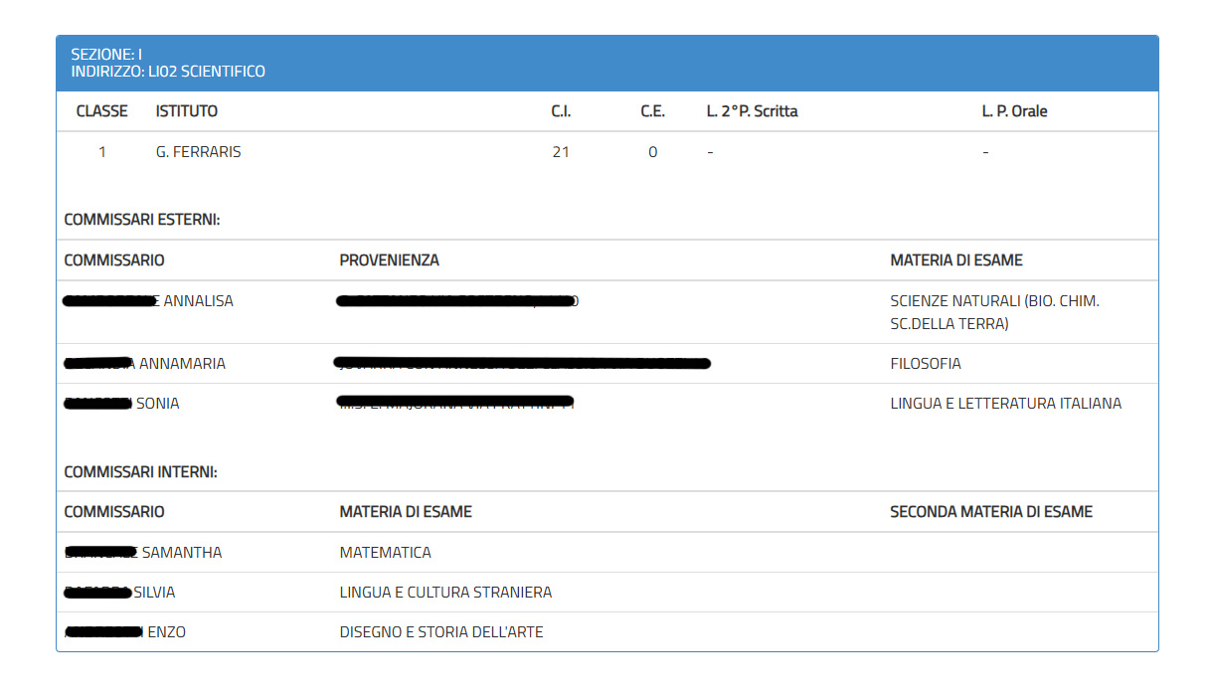The height and width of the screenshot is (690, 1210).
Task: Click the FILOSOFIA exam subject cell
Action: (926, 364)
